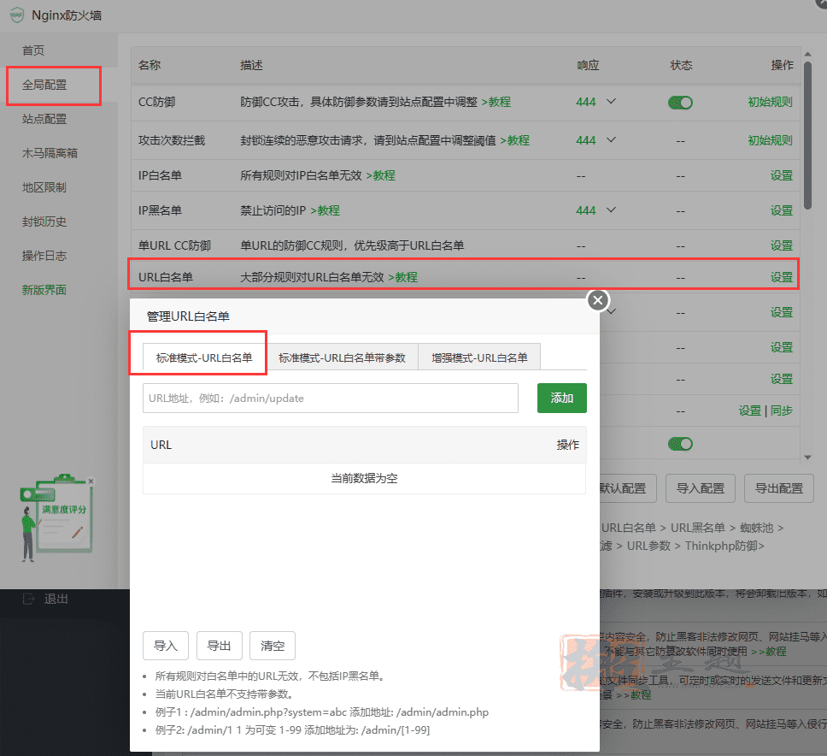
Task: Dismiss the 满意度评分 widget with its small x
Action: tap(91, 481)
